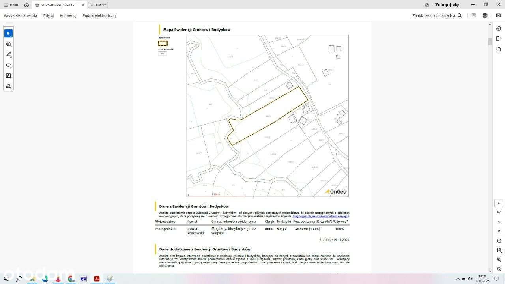Click the Obręb value 0008

[269, 229]
